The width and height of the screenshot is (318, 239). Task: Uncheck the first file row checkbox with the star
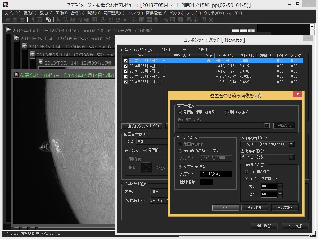click(x=125, y=61)
